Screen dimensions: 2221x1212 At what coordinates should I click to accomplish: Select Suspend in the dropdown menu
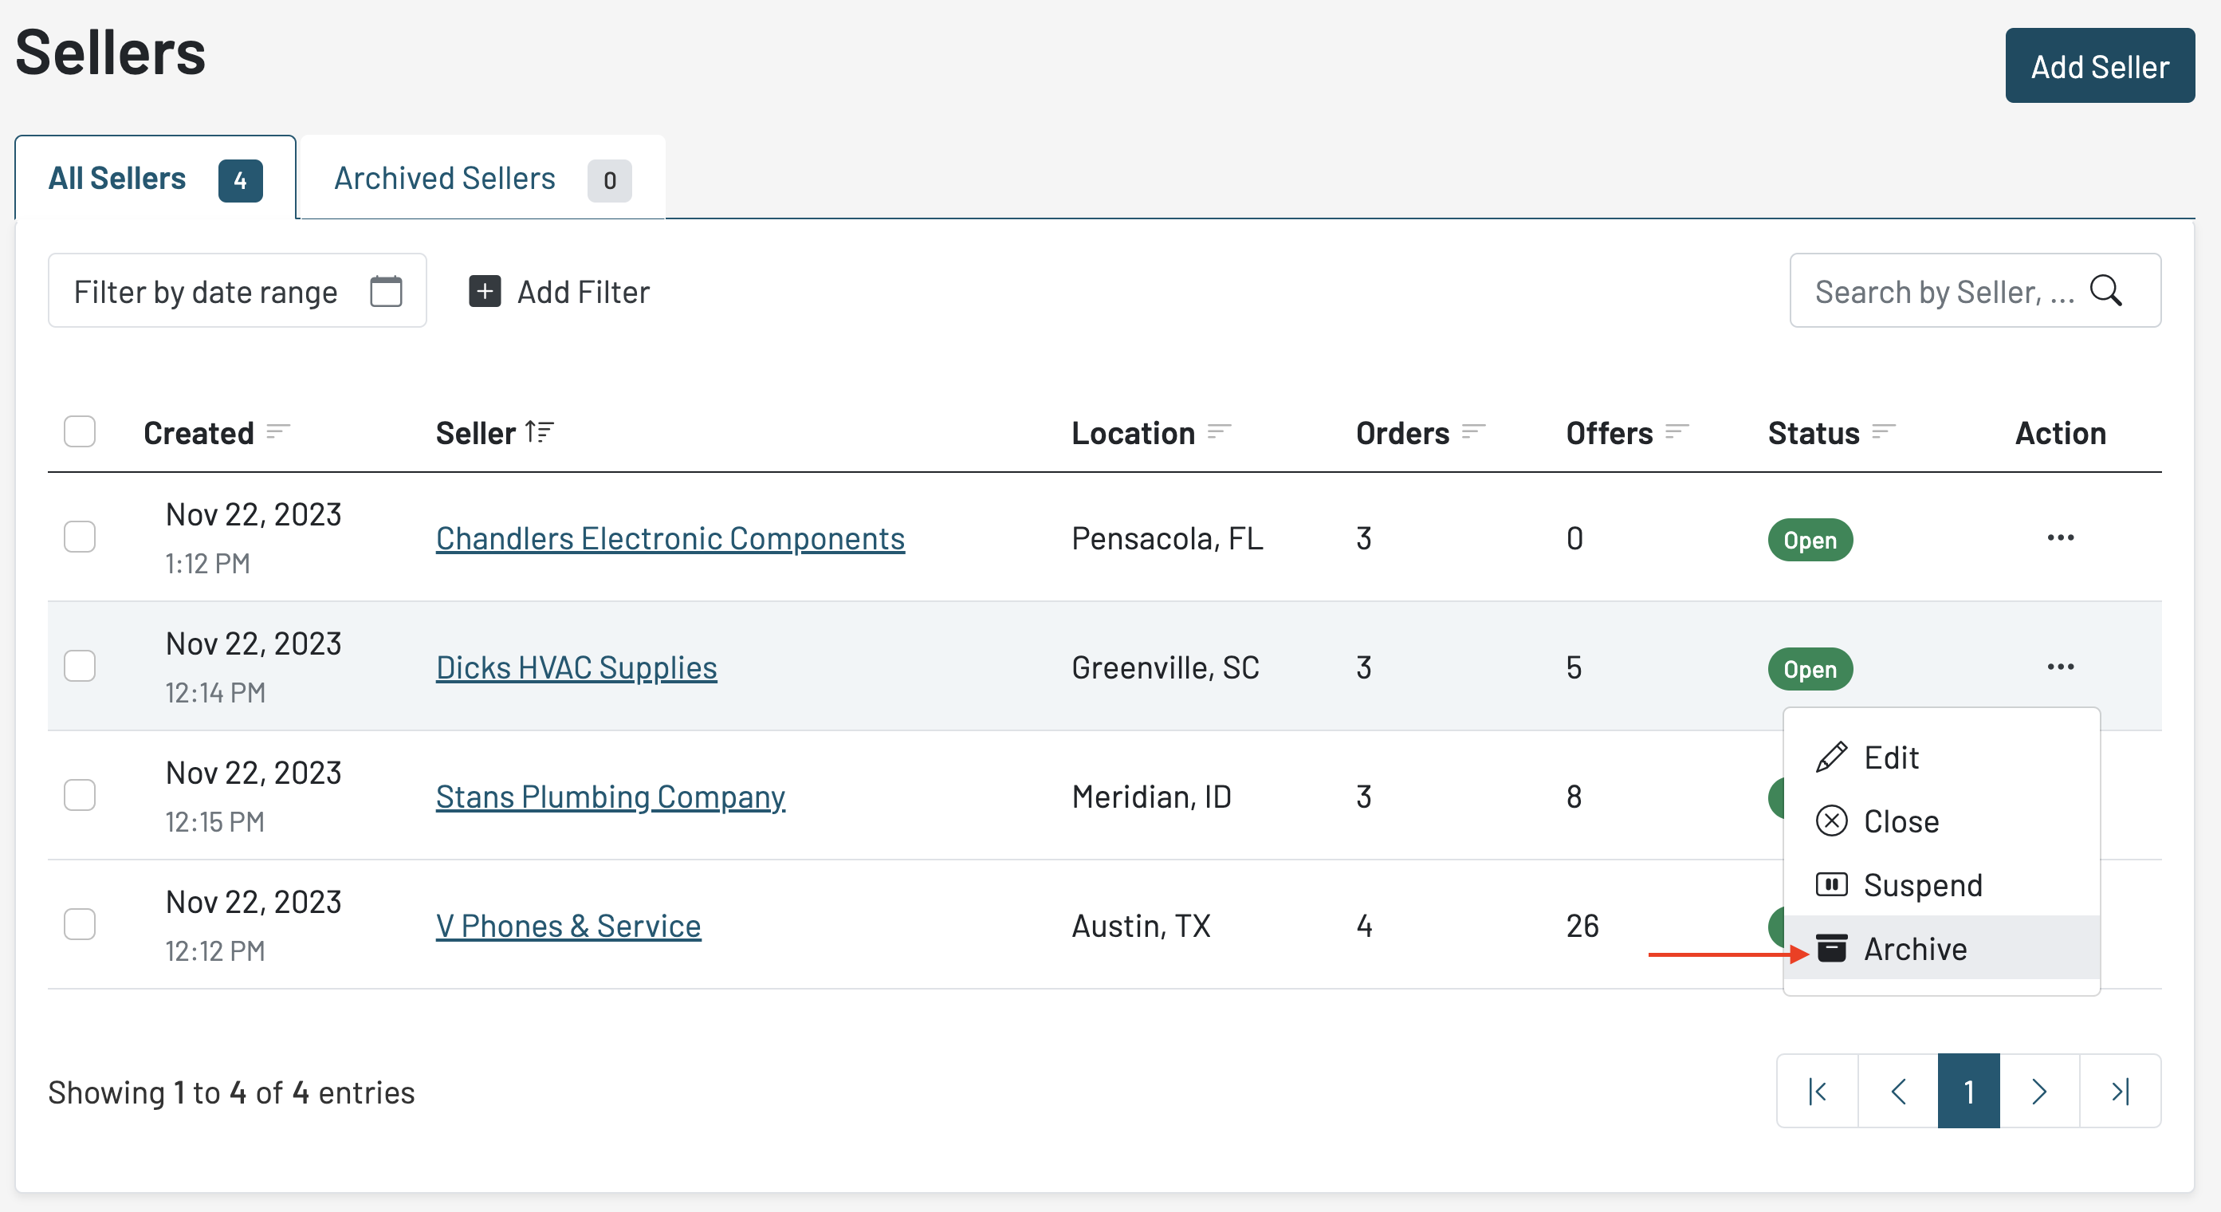click(x=1922, y=884)
